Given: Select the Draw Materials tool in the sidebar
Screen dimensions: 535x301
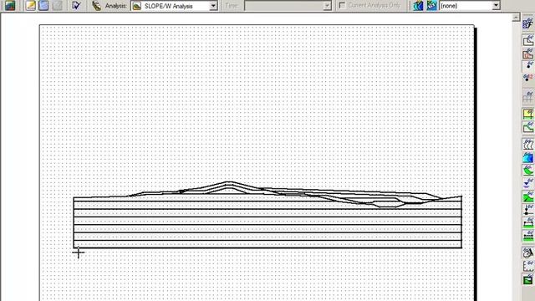Looking at the screenshot, I should (x=527, y=54).
